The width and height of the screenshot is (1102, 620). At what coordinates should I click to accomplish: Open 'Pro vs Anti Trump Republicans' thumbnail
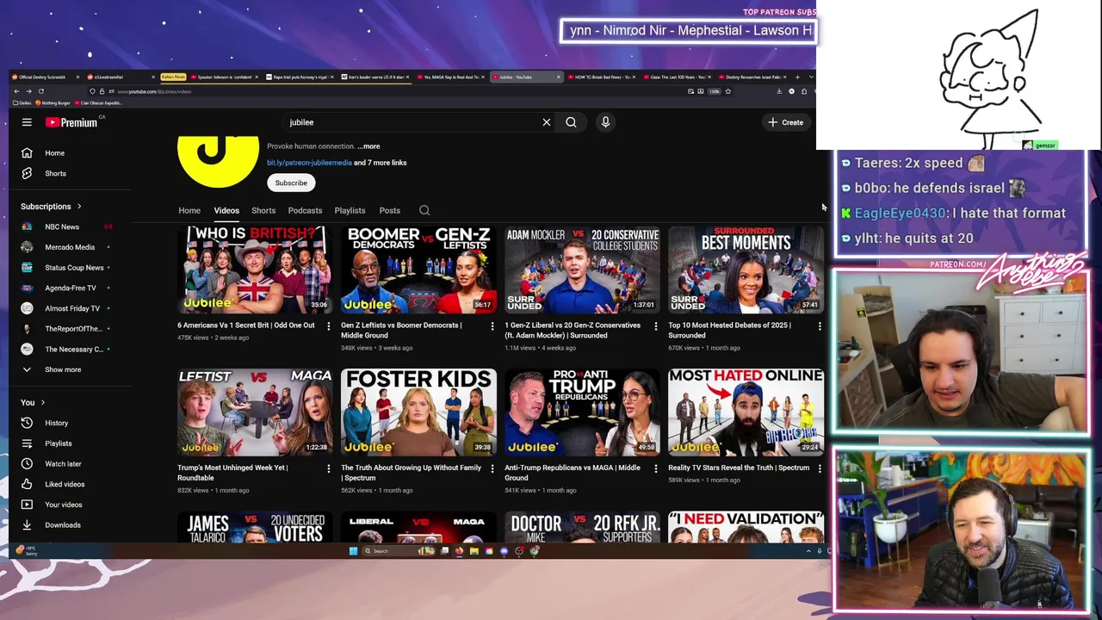pos(582,412)
